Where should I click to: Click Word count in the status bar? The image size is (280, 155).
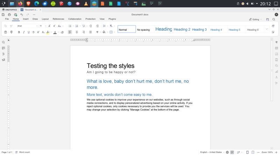point(22,152)
